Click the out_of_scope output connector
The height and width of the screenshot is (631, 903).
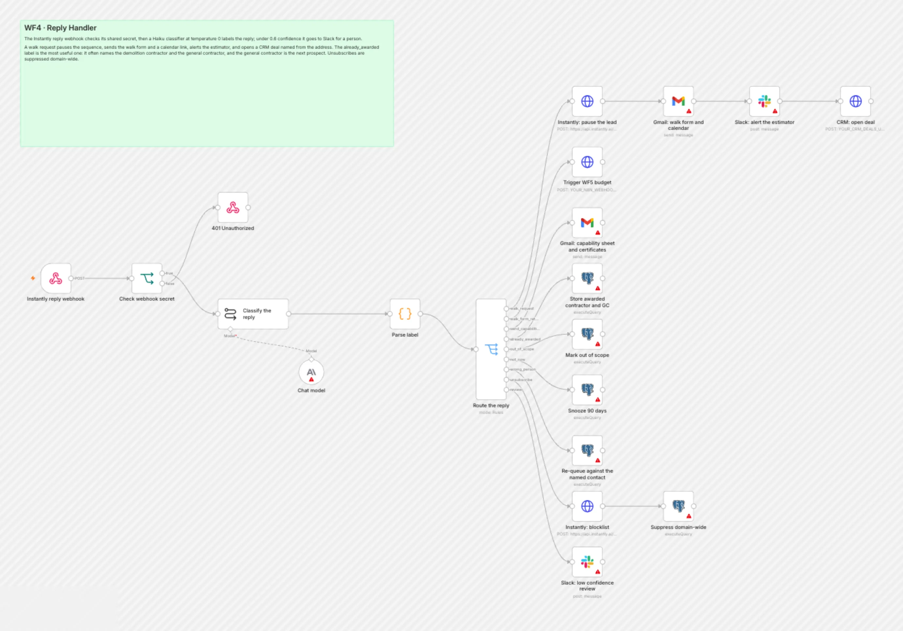pyautogui.click(x=506, y=349)
